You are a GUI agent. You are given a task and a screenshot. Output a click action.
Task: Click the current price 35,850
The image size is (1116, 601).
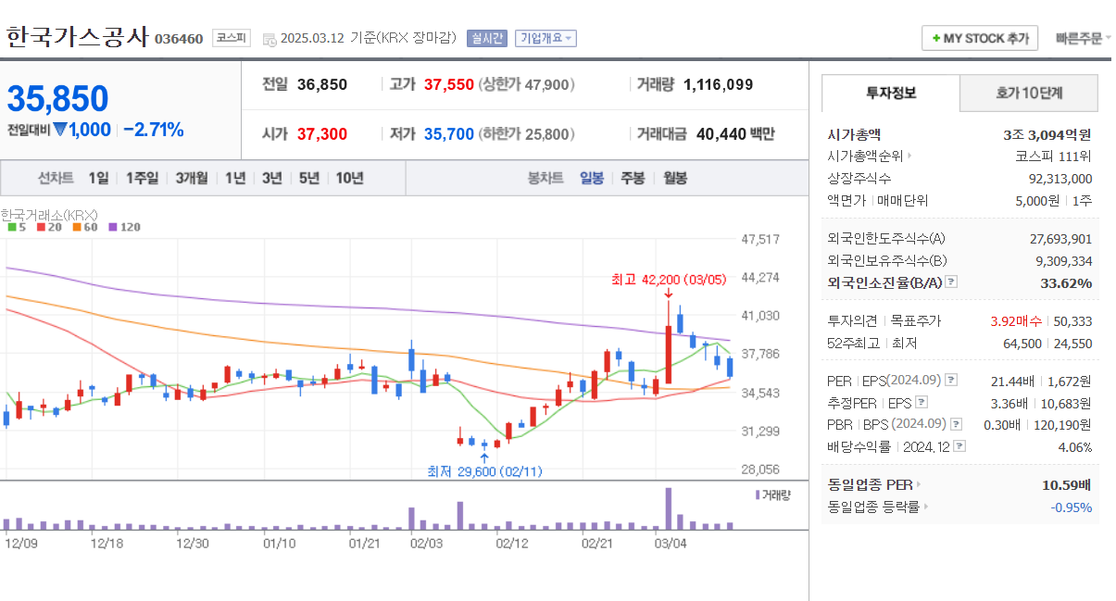coord(58,98)
